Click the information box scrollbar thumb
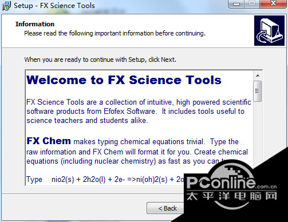This screenshot has height=222, width=288. [258, 91]
